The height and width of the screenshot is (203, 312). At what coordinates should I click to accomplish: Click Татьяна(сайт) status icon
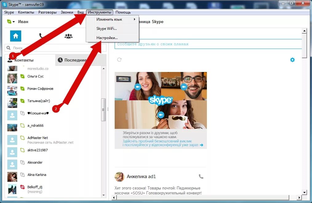(x=22, y=101)
